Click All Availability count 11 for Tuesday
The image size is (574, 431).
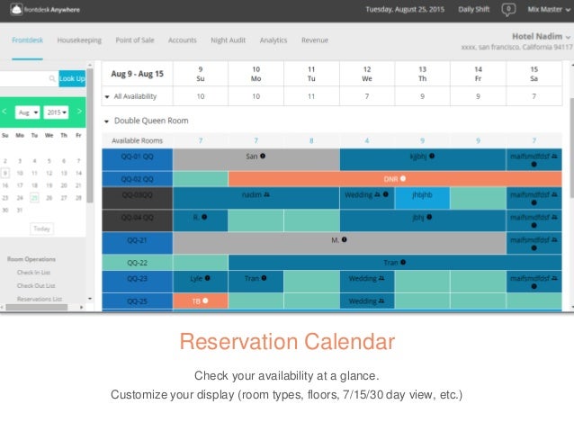311,96
